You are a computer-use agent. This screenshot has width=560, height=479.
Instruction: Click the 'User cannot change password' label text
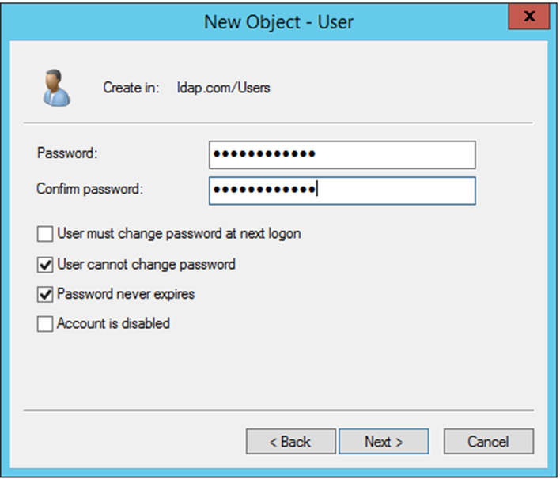coord(146,265)
